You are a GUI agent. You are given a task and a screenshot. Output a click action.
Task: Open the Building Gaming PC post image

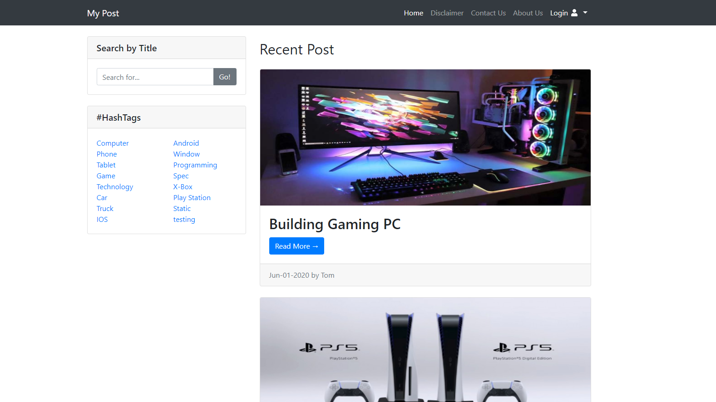point(425,137)
